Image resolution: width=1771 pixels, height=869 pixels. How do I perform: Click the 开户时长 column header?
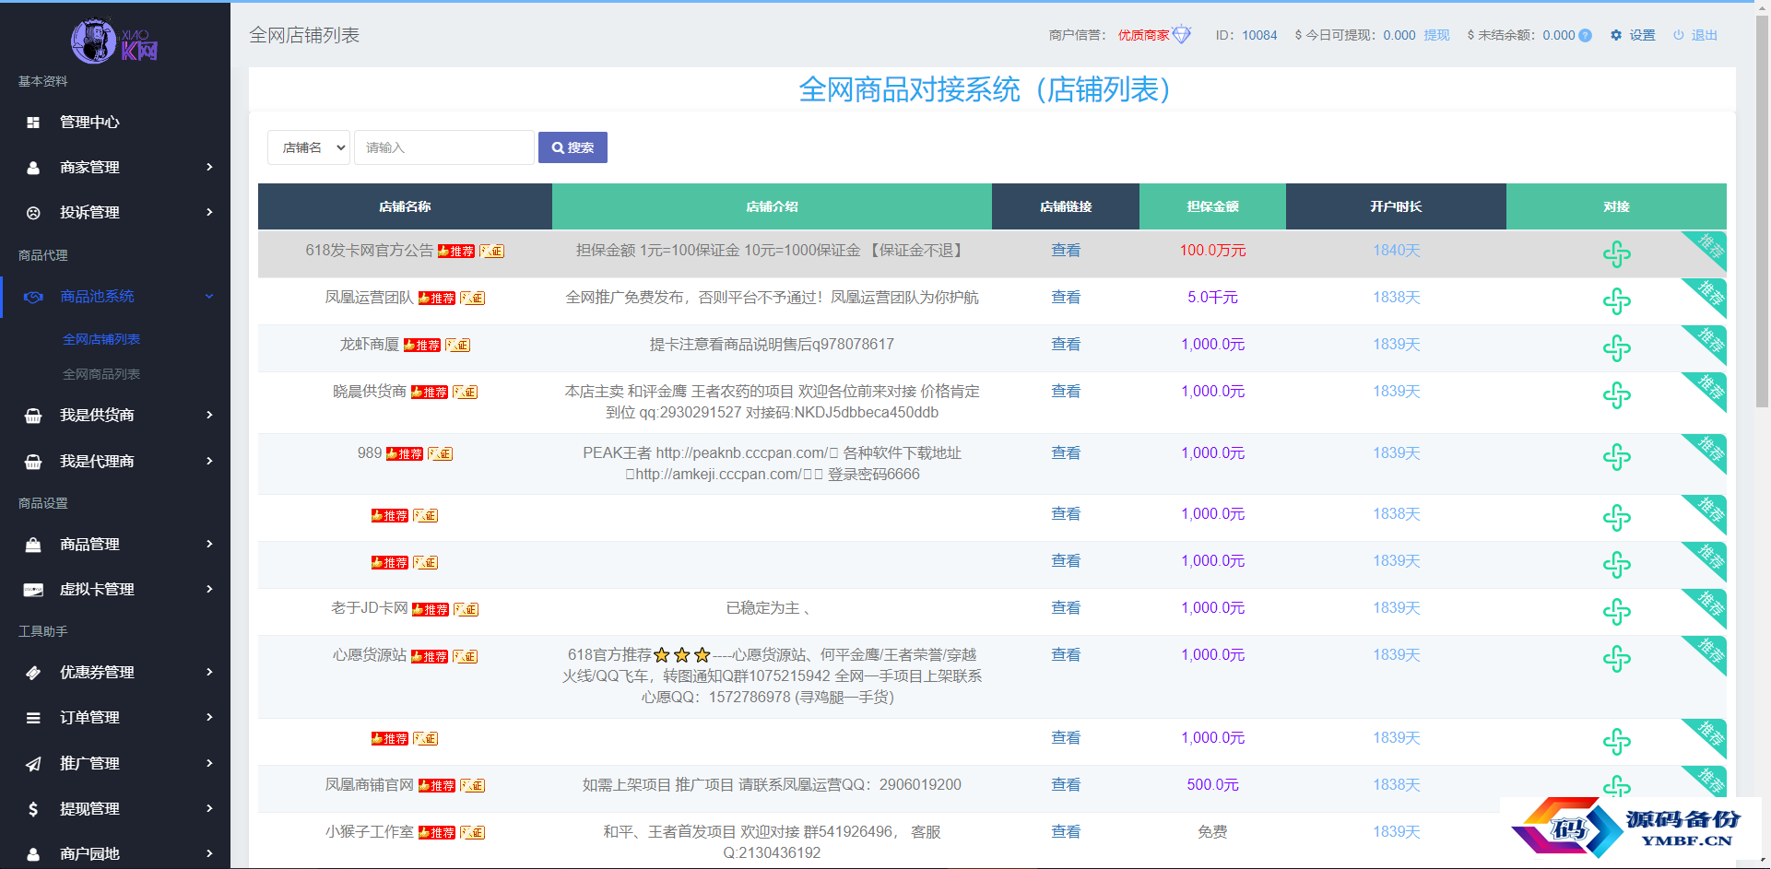click(x=1396, y=206)
